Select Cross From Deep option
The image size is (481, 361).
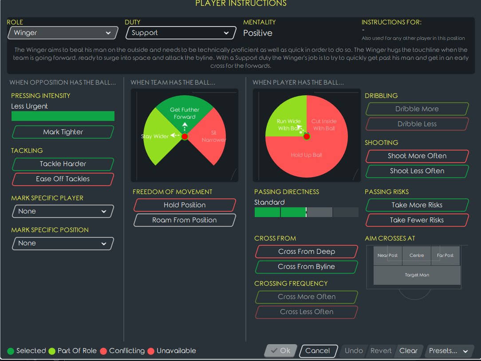coord(307,252)
